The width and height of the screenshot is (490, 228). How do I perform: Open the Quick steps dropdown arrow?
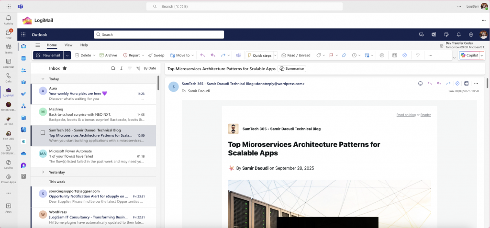pyautogui.click(x=275, y=55)
